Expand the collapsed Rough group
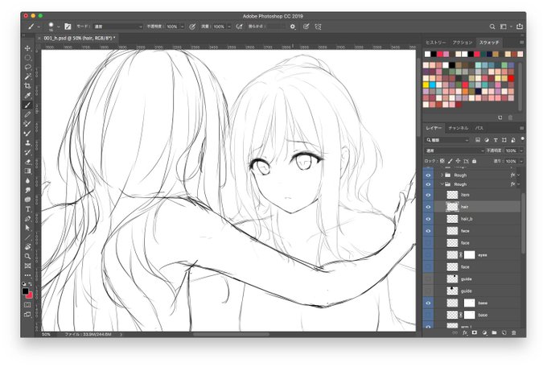The height and width of the screenshot is (367, 547). point(442,175)
